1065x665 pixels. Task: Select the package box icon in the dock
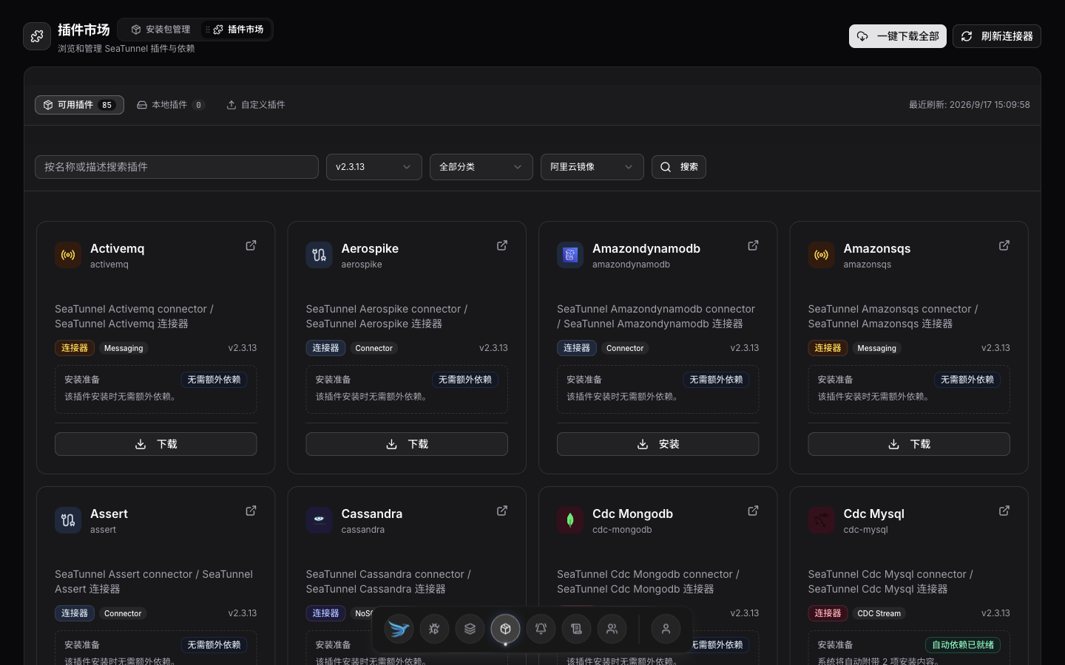pos(506,629)
